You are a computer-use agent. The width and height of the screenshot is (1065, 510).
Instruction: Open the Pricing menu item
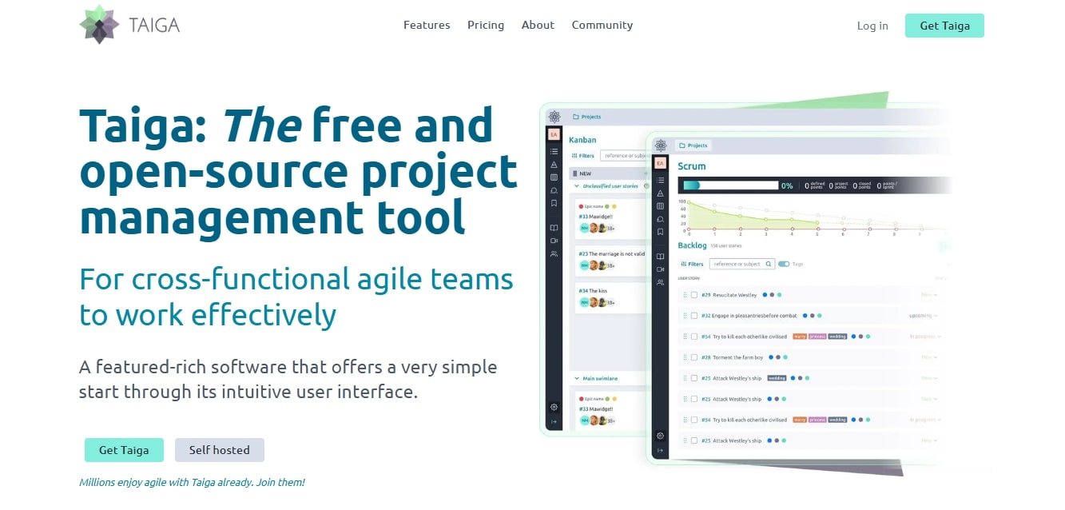click(486, 25)
